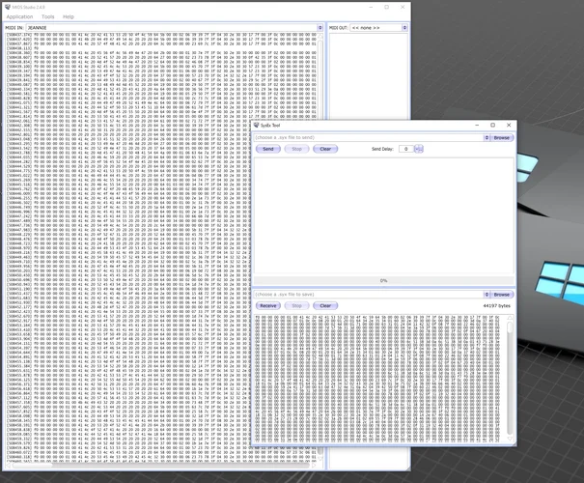Open the Application menu
584x483 pixels.
[19, 16]
